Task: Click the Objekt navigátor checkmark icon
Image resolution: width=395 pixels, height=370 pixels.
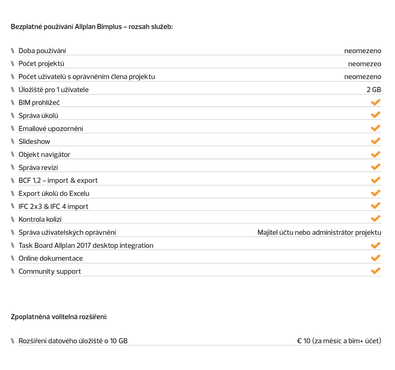Action: pyautogui.click(x=376, y=154)
